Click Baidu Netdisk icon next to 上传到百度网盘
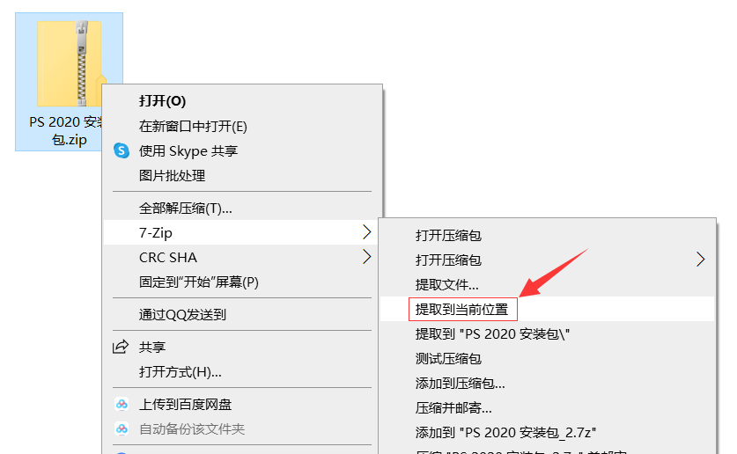This screenshot has width=737, height=454. click(122, 404)
